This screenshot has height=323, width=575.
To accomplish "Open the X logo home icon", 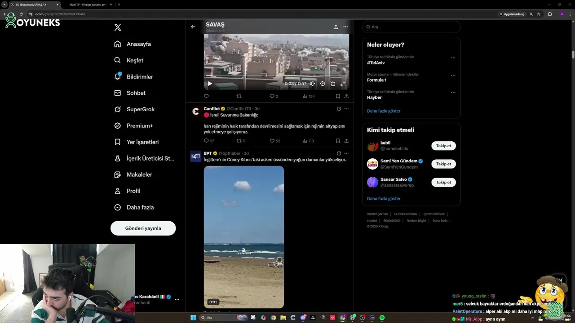I will pyautogui.click(x=118, y=27).
